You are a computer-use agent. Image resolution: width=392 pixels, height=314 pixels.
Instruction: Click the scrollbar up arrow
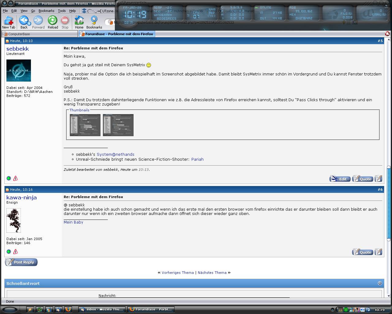pos(389,40)
